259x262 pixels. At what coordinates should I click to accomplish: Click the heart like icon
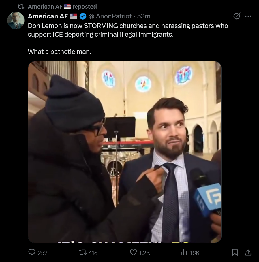133,252
